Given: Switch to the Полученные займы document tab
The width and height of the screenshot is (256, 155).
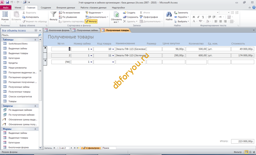Looking at the screenshot, I should click(86, 30).
